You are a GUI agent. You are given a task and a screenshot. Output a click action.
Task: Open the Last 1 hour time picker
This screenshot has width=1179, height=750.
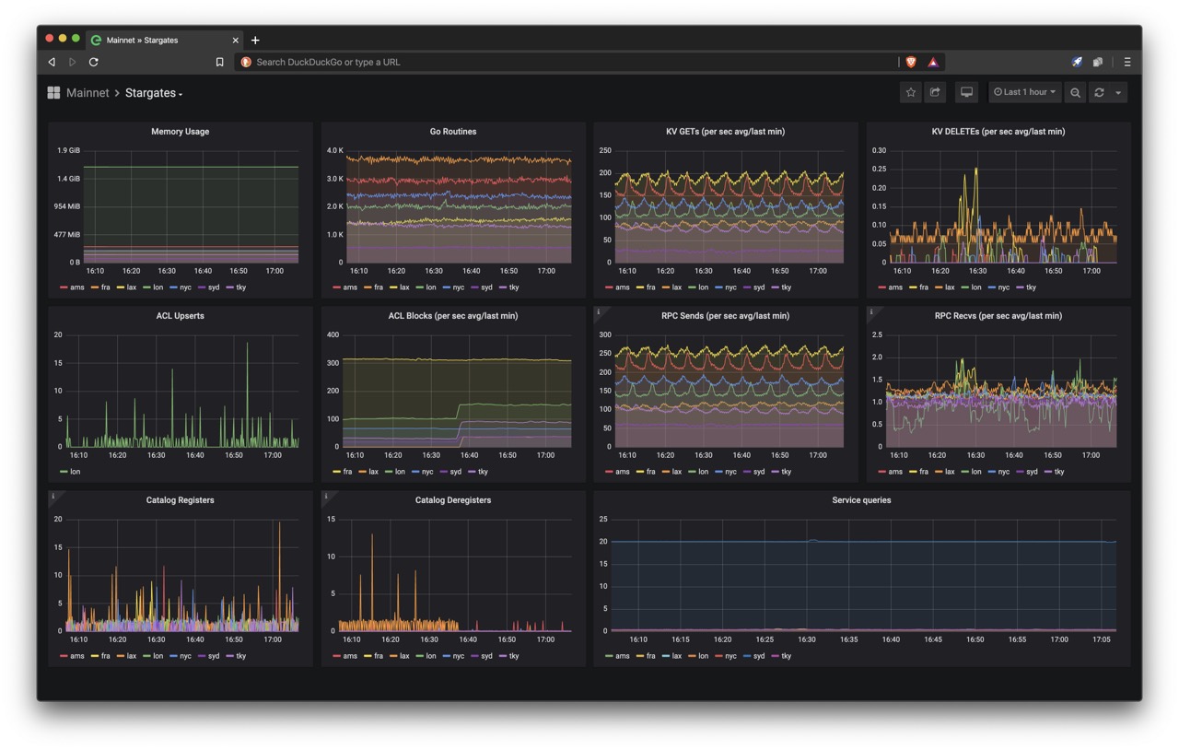click(x=1024, y=92)
